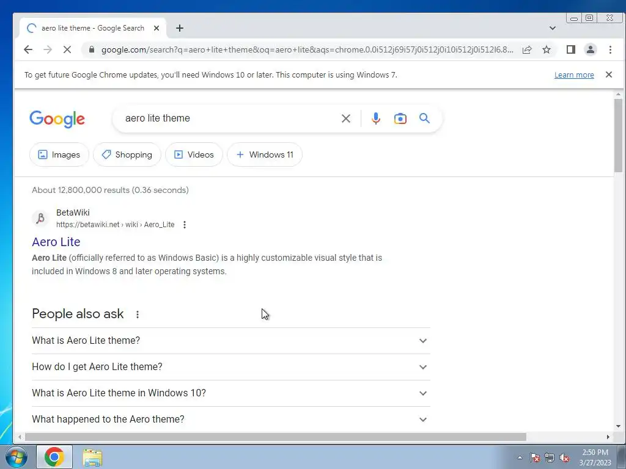Click the muted volume tray icon
Image resolution: width=626 pixels, height=469 pixels.
coord(564,457)
